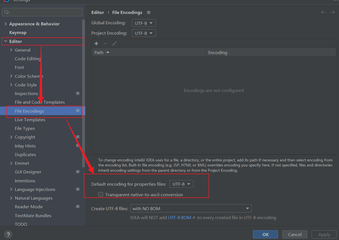This screenshot has width=339, height=240.
Task: Focus the settings search field
Action: pyautogui.click(x=42, y=12)
